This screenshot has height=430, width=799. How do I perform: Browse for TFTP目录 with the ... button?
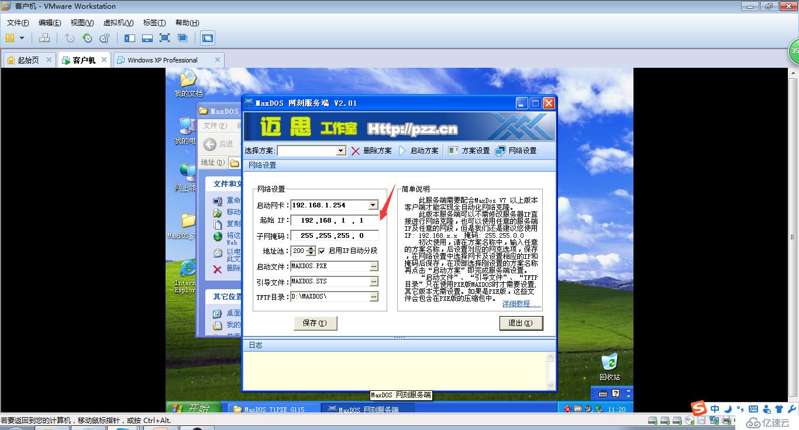coord(374,297)
